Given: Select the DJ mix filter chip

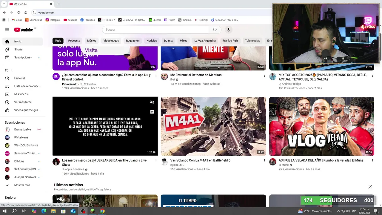Looking at the screenshot, I should click(168, 41).
